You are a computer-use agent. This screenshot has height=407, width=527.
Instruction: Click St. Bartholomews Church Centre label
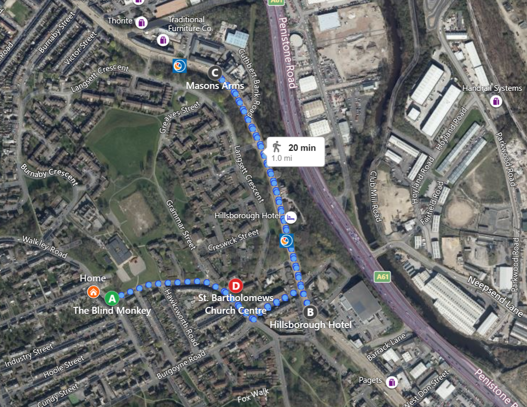click(x=236, y=304)
